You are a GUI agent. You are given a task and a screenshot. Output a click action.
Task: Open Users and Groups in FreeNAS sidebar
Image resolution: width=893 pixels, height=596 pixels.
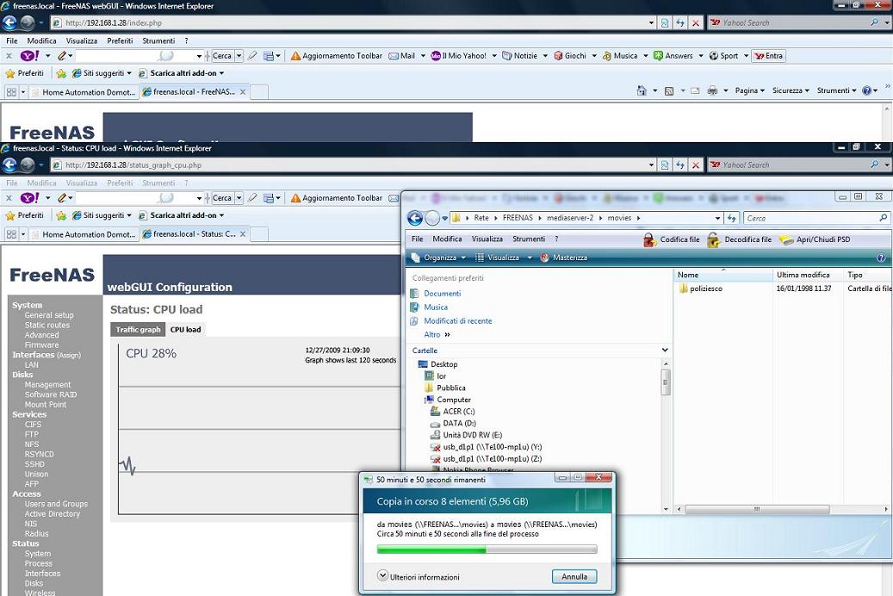[56, 504]
